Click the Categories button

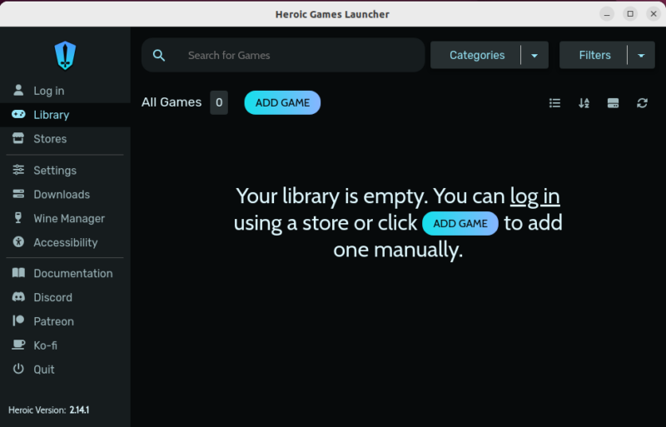pyautogui.click(x=476, y=55)
